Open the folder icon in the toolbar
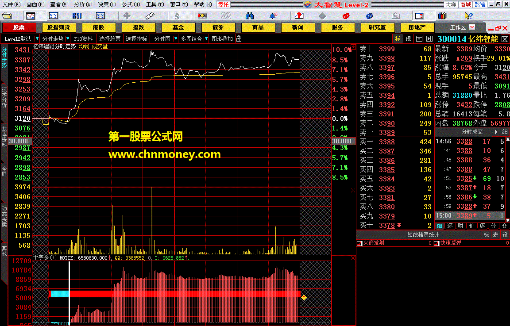The height and width of the screenshot is (326, 510). 7,15
